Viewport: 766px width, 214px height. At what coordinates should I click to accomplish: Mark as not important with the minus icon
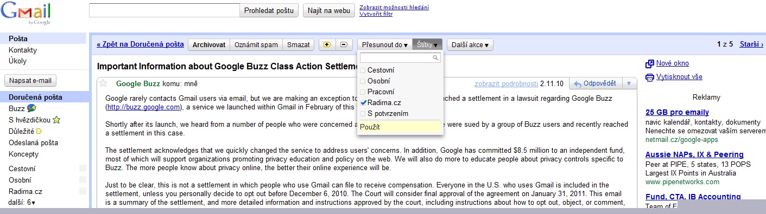(344, 45)
